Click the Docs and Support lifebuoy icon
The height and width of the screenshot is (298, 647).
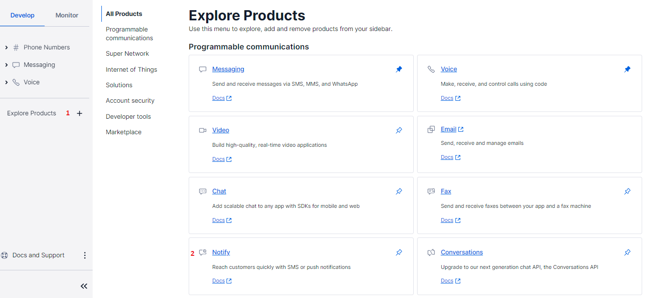[5, 255]
